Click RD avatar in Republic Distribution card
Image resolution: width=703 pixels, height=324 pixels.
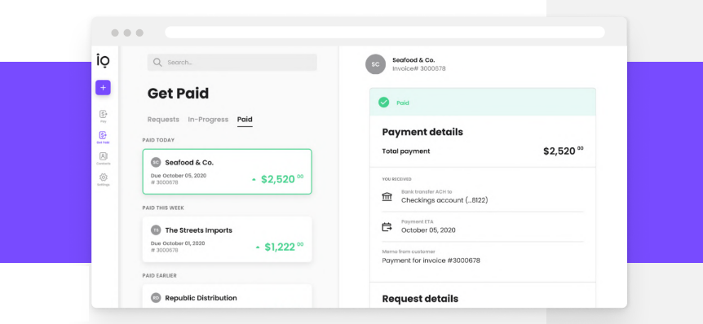pos(156,298)
